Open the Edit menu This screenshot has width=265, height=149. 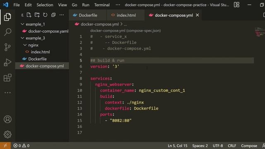pyautogui.click(x=28, y=5)
